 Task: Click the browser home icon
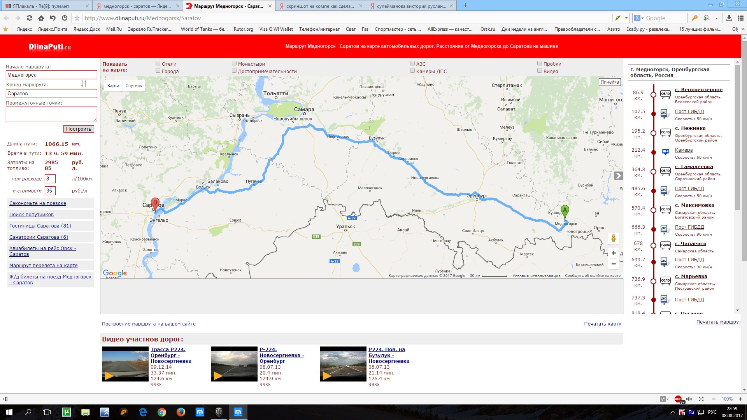[41, 18]
